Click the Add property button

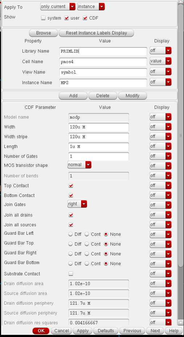73,96
